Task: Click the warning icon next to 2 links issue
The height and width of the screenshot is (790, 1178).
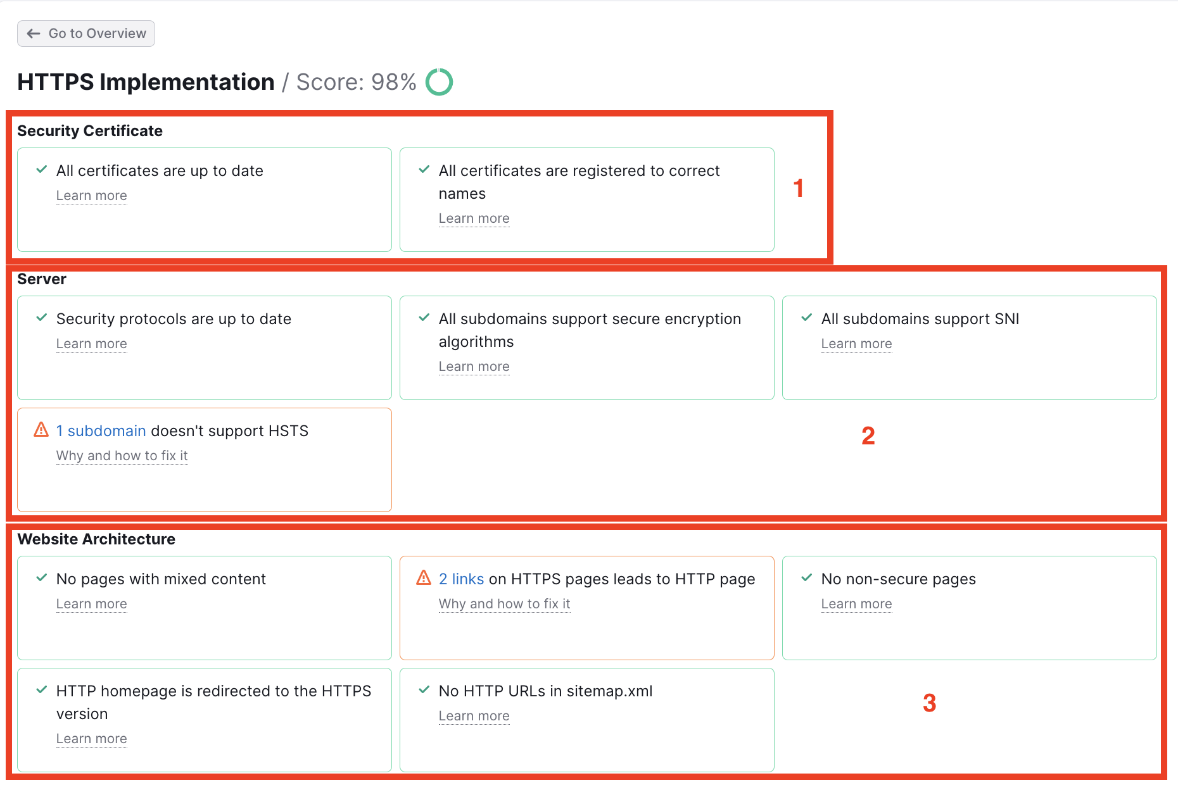Action: tap(423, 577)
